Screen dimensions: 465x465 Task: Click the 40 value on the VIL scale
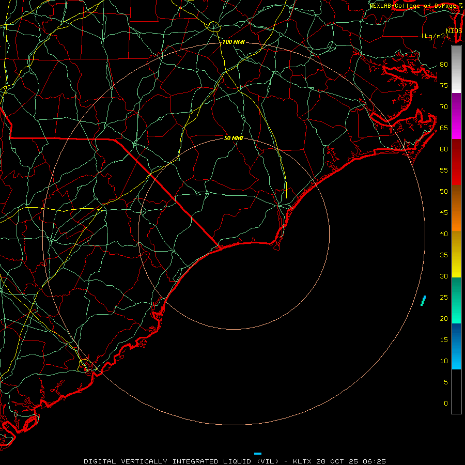click(444, 234)
